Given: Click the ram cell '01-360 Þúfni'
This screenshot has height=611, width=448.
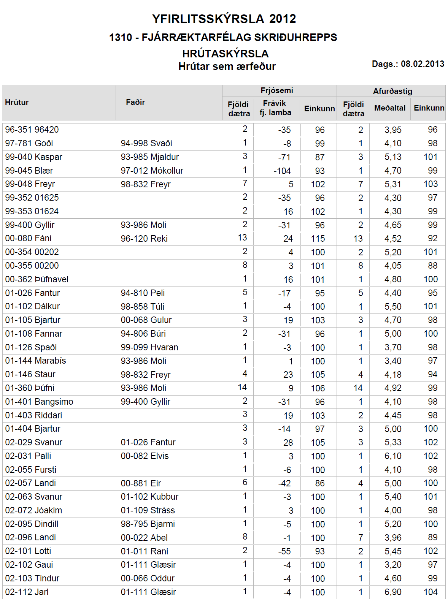Looking at the screenshot, I should pyautogui.click(x=30, y=388).
